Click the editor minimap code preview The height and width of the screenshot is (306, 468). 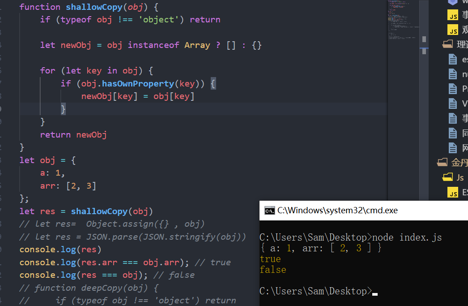[403, 20]
